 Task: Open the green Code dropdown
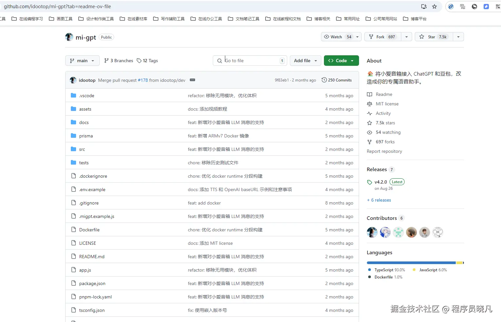341,61
